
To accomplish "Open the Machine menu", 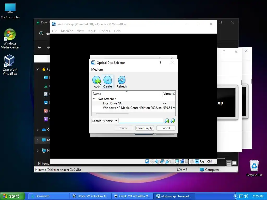I will click(x=67, y=31).
